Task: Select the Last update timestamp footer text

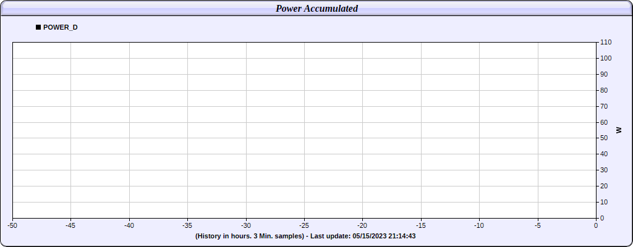Action: point(305,236)
